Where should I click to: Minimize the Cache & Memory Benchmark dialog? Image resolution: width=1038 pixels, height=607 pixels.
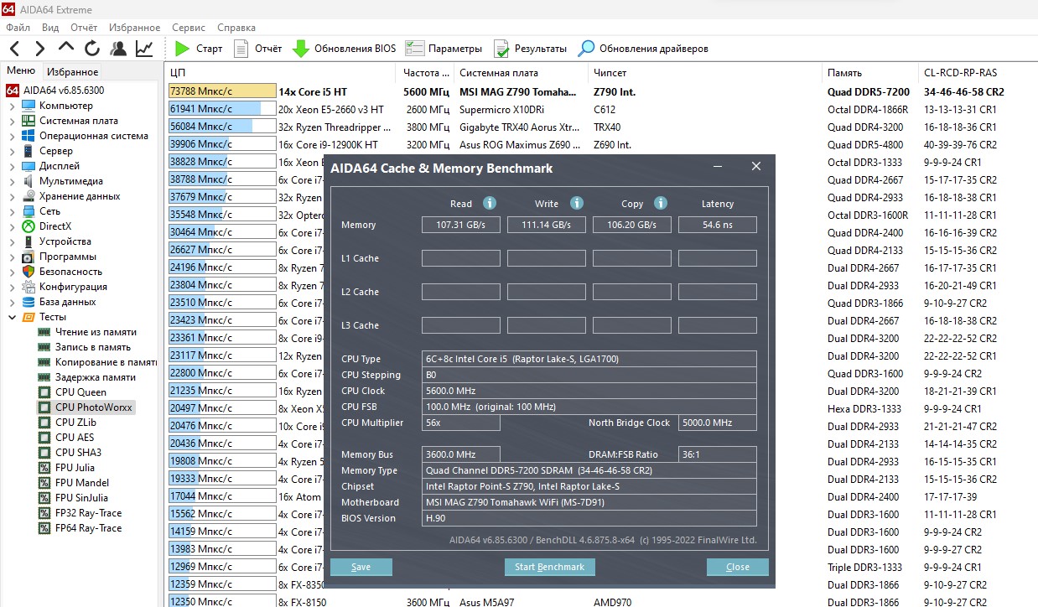(x=719, y=167)
